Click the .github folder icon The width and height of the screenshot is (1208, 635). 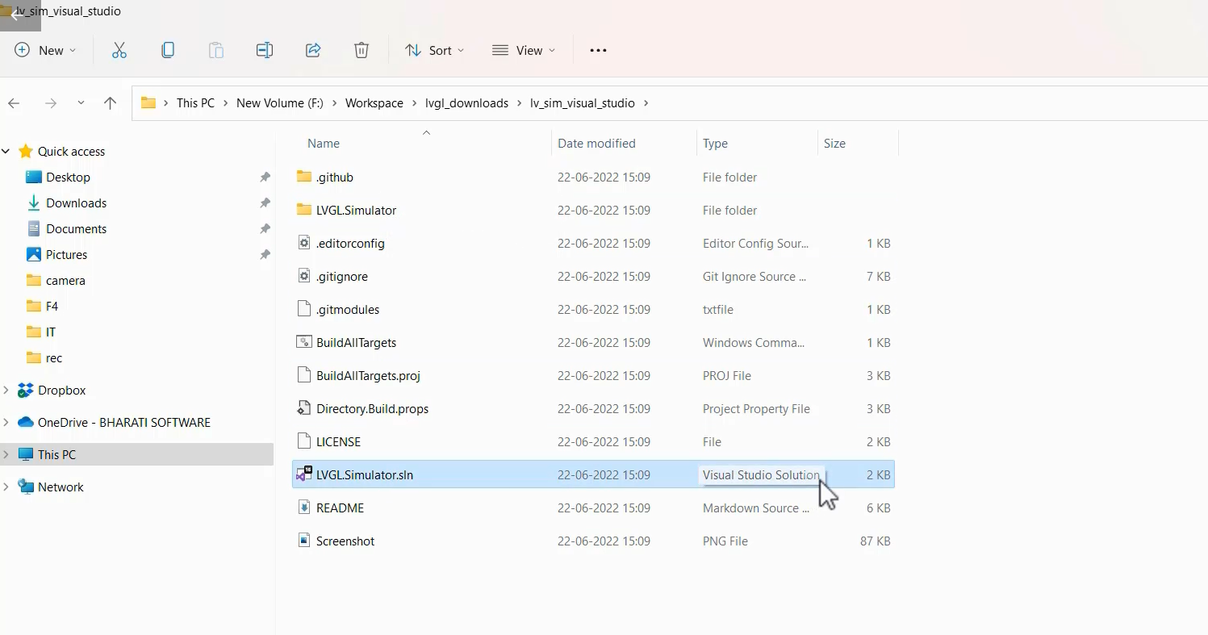pos(304,177)
